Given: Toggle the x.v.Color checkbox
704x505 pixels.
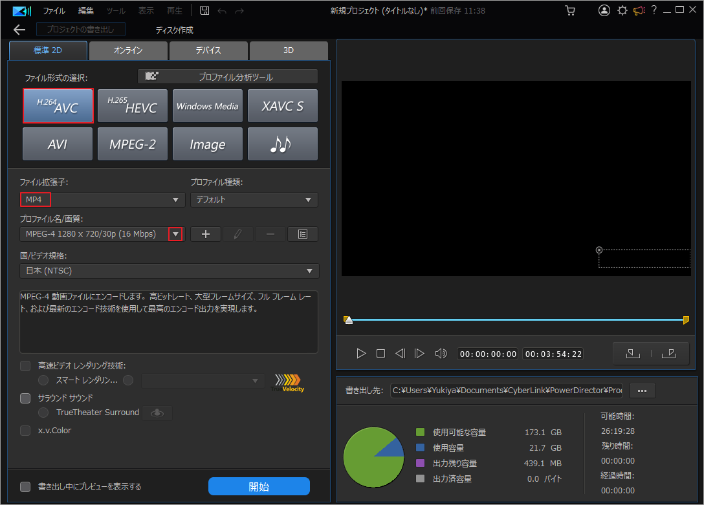Looking at the screenshot, I should (25, 430).
